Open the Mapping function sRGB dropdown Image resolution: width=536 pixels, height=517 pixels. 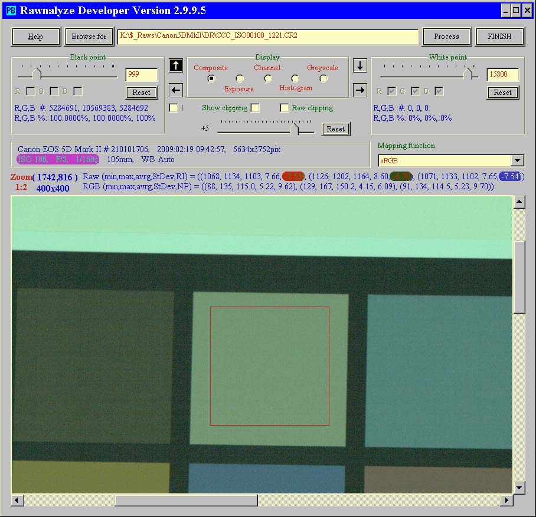coord(517,161)
